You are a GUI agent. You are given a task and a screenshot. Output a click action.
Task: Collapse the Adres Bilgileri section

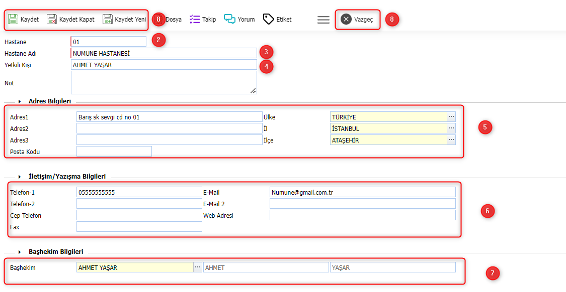[20, 101]
